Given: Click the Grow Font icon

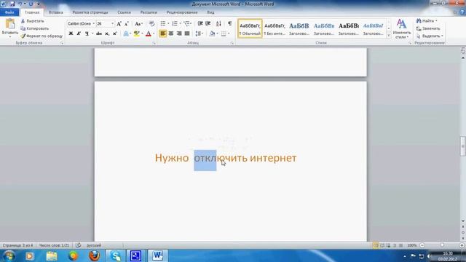Looking at the screenshot, I should tap(119, 23).
